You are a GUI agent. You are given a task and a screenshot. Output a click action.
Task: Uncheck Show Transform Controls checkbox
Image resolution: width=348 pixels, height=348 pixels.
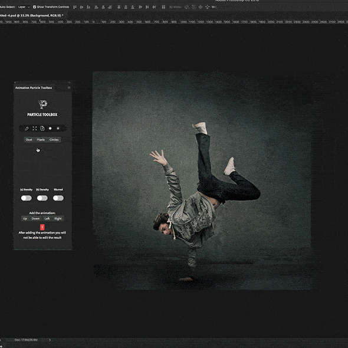34,7
